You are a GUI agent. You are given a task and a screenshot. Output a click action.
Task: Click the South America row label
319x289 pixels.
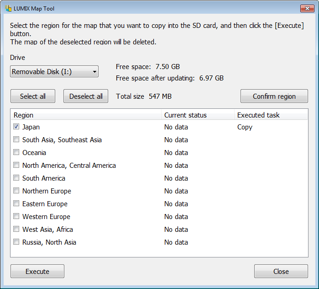(x=44, y=178)
